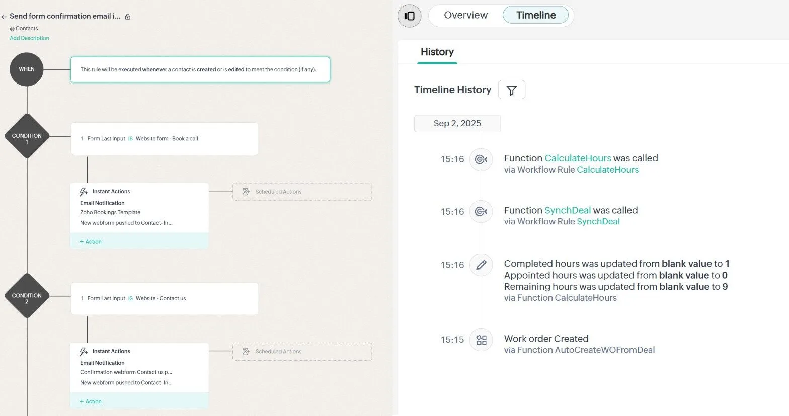Select the WHEN trigger node
789x416 pixels.
click(x=27, y=69)
